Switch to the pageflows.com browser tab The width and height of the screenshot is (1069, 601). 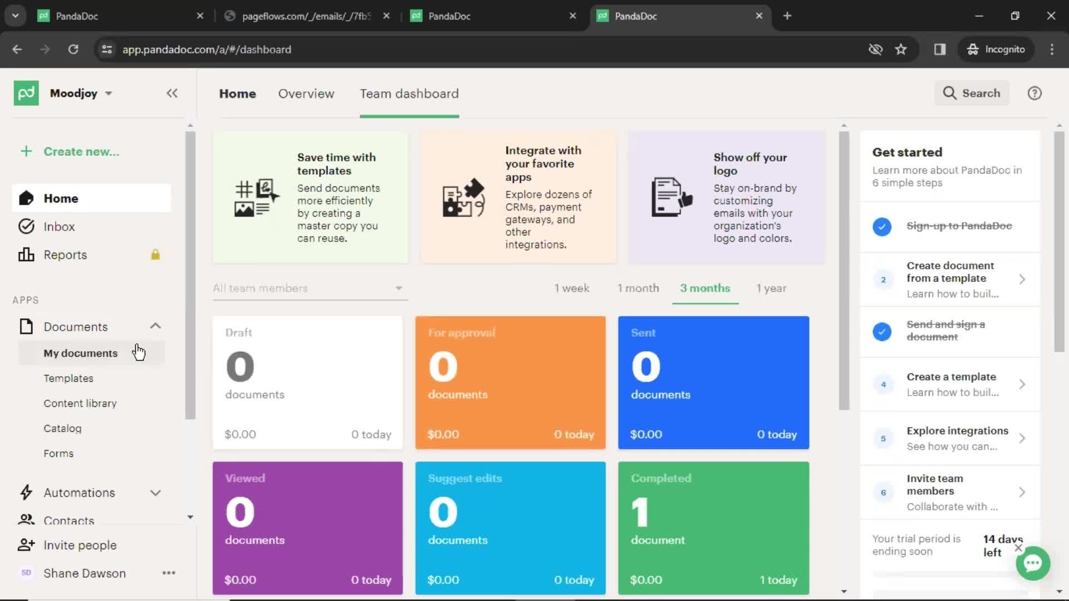point(306,16)
